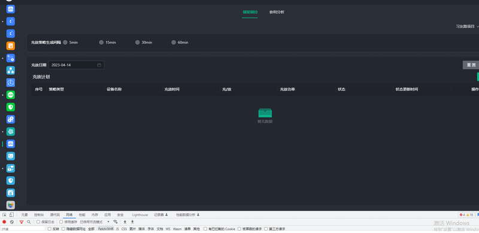
Task: Filter requests by Fetch/XHR
Action: (x=106, y=229)
